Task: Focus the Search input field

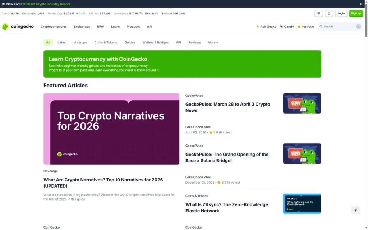Action: click(340, 27)
